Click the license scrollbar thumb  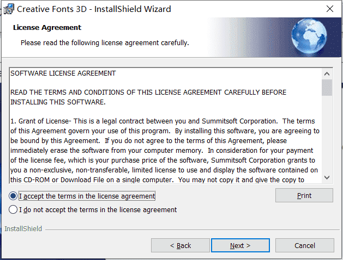pyautogui.click(x=327, y=88)
